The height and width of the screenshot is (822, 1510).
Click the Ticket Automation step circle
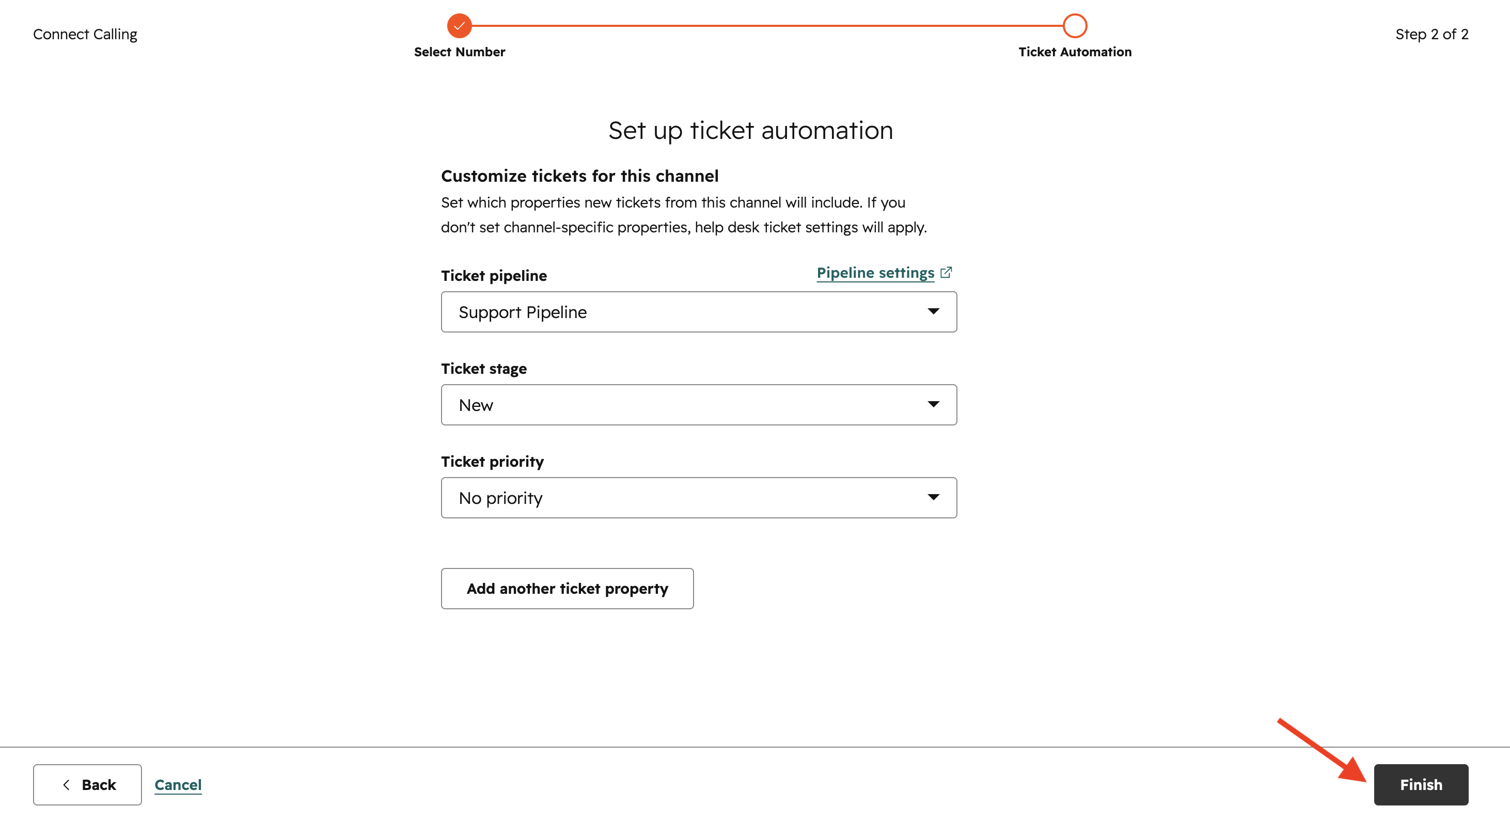[1075, 26]
